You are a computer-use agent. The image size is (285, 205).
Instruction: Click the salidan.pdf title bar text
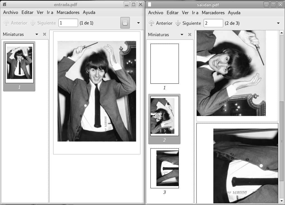coord(208,5)
